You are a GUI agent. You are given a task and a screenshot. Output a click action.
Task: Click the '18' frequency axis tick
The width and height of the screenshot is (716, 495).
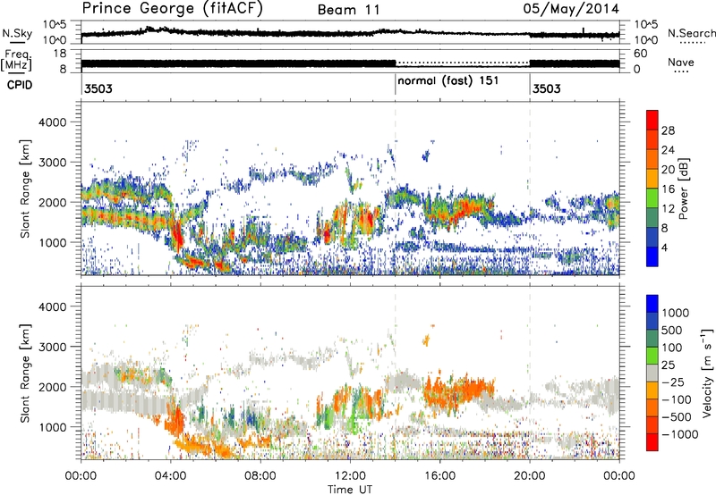61,54
